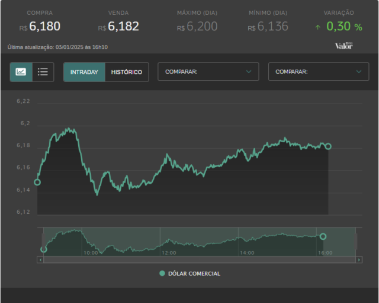Click the Venda value 6,182

[124, 26]
